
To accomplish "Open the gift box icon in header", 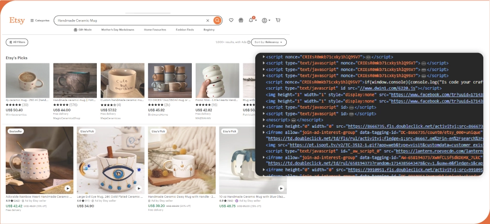I will click(x=241, y=20).
